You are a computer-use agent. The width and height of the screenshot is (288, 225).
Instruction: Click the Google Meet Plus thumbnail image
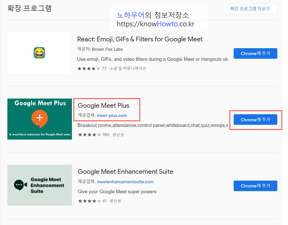[x=40, y=119]
